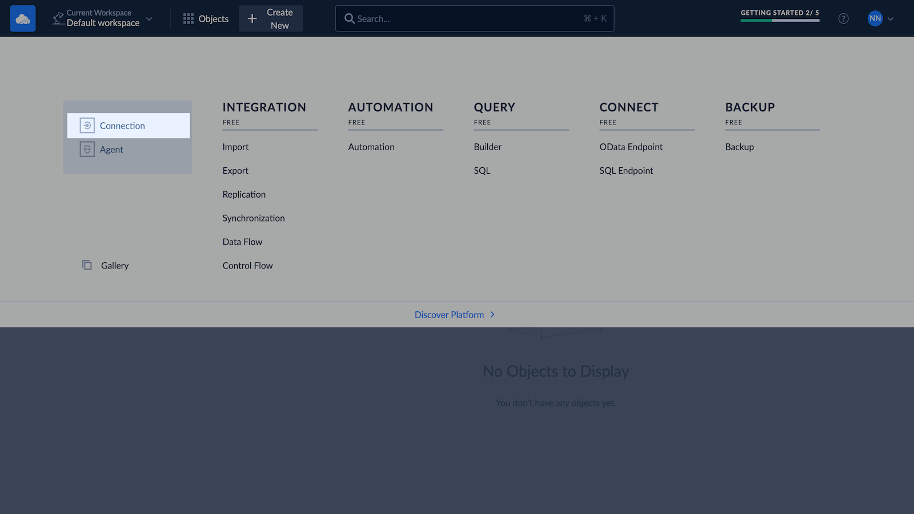The height and width of the screenshot is (514, 914).
Task: Choose Replication from the Integration list
Action: [244, 194]
